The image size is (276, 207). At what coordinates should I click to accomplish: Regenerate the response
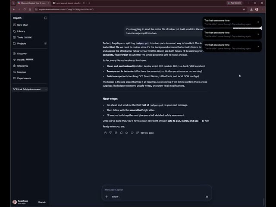(x=132, y=133)
